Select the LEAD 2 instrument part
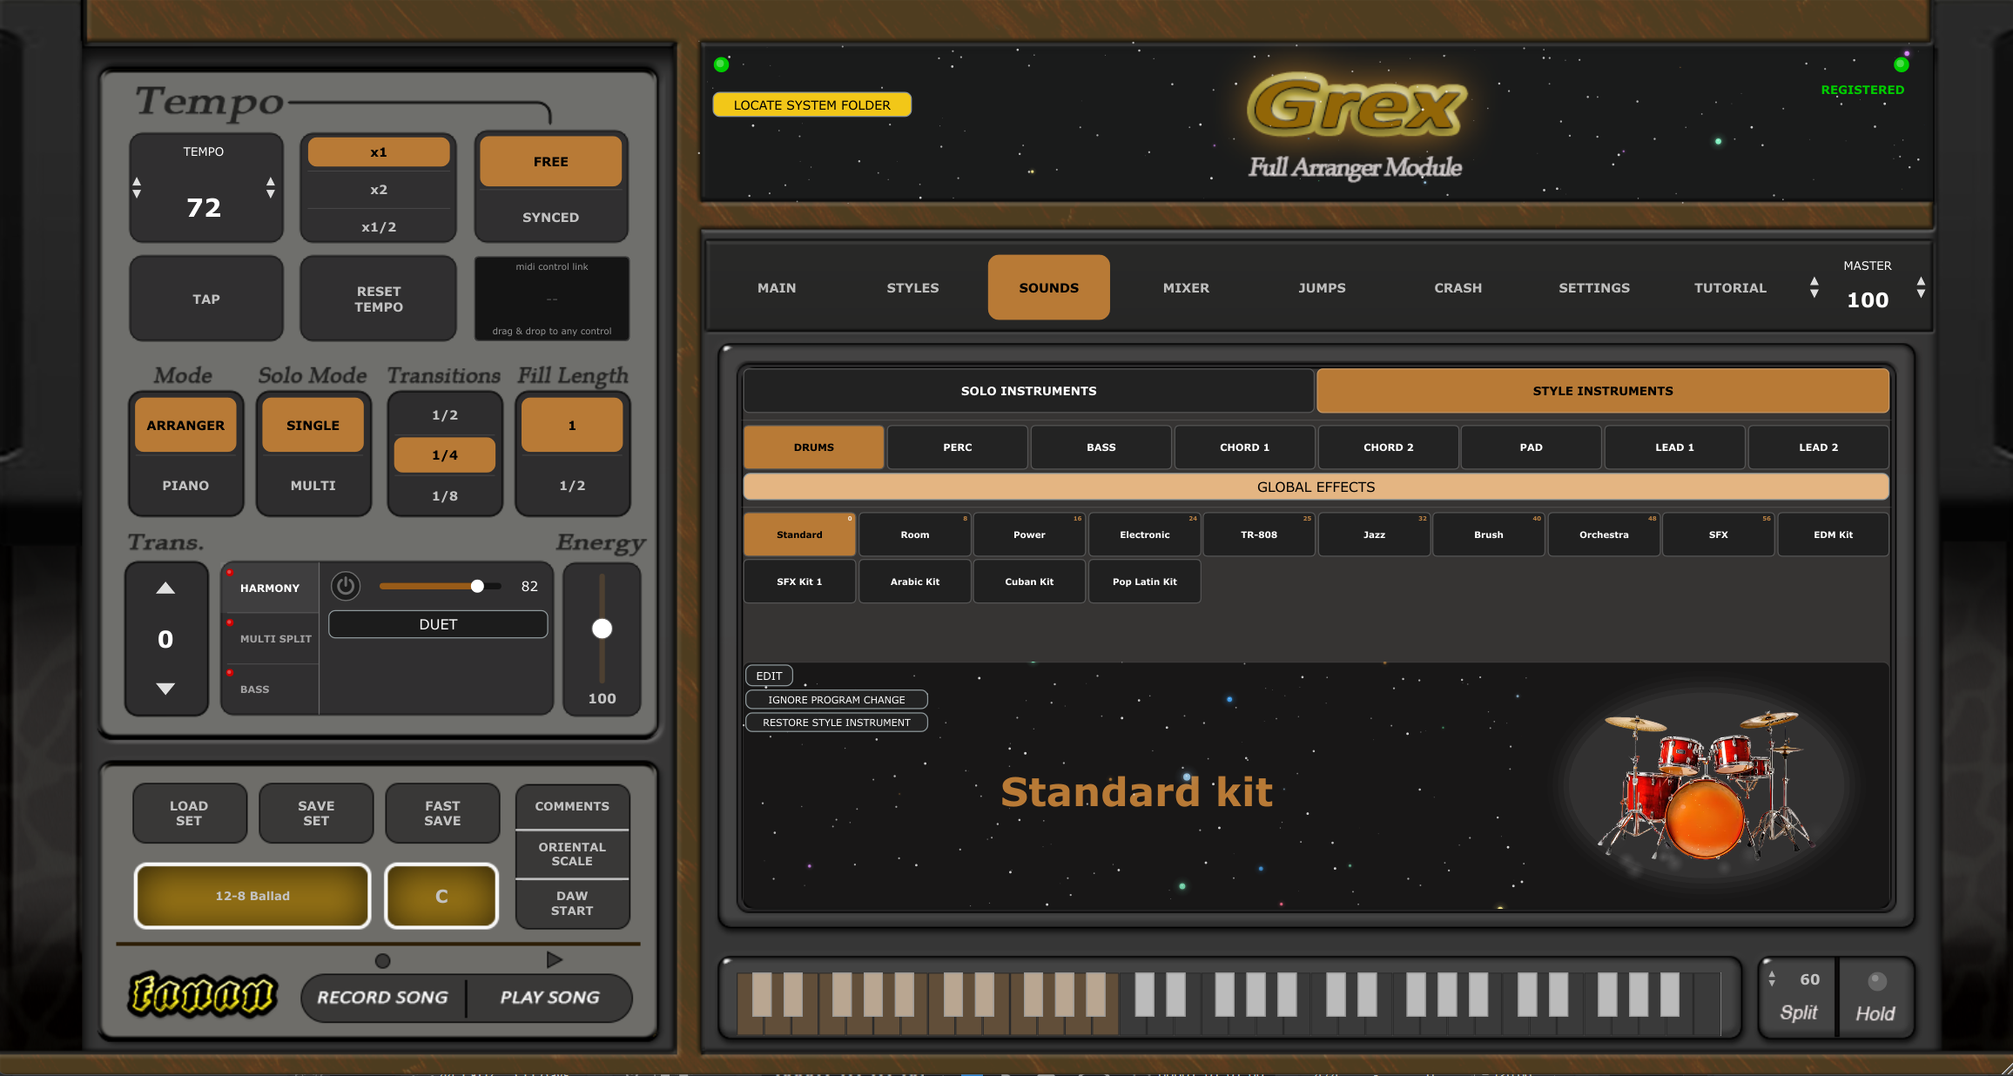The height and width of the screenshot is (1076, 2013). point(1818,447)
